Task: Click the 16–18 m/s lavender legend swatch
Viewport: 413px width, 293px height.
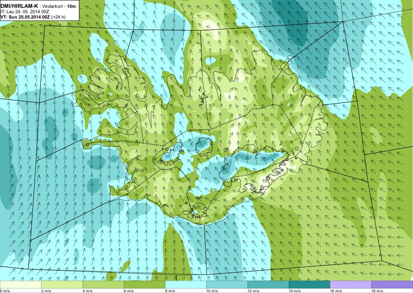Action: tap(351, 285)
